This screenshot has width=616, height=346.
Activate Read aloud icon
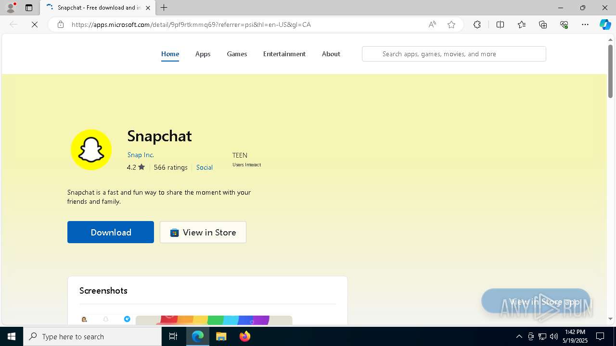coord(432,25)
